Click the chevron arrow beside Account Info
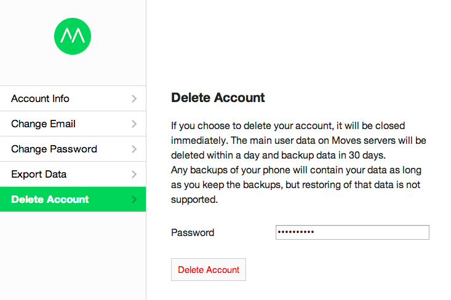This screenshot has width=451, height=300. click(134, 99)
